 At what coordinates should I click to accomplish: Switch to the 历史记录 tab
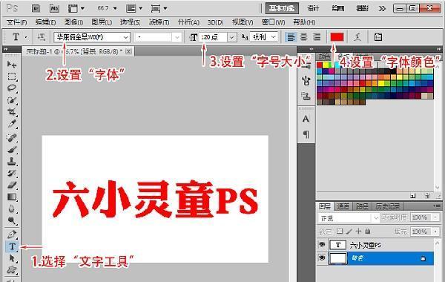coord(388,206)
